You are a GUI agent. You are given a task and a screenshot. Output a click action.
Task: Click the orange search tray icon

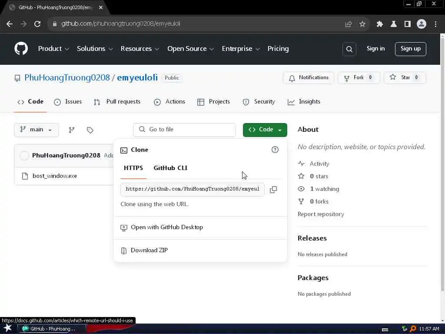(413, 329)
